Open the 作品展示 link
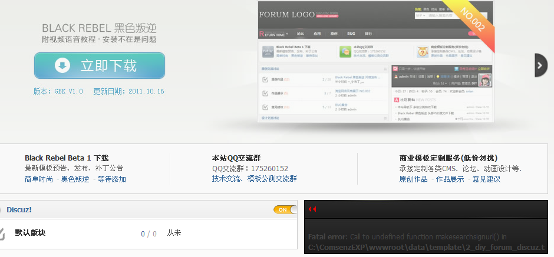Image resolution: width=554 pixels, height=257 pixels. [x=450, y=179]
